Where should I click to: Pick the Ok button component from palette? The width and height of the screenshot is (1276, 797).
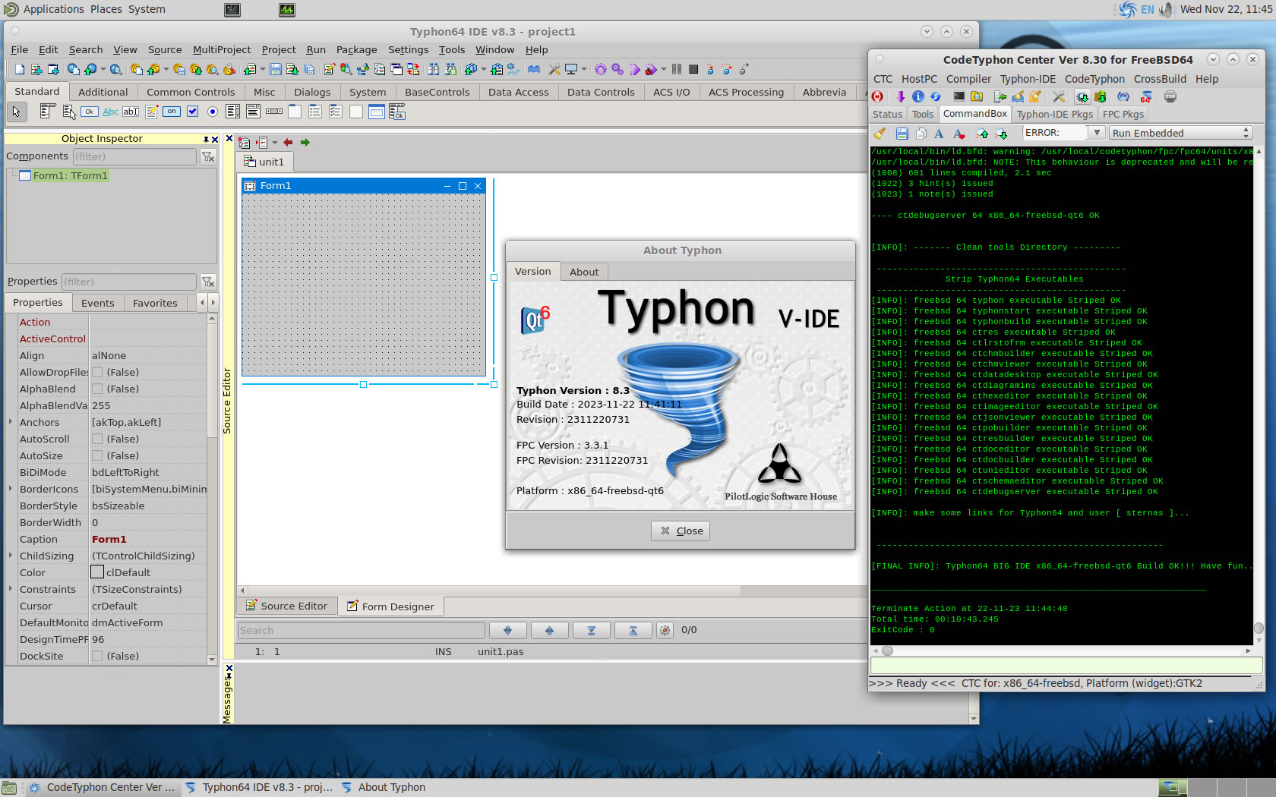(x=89, y=112)
